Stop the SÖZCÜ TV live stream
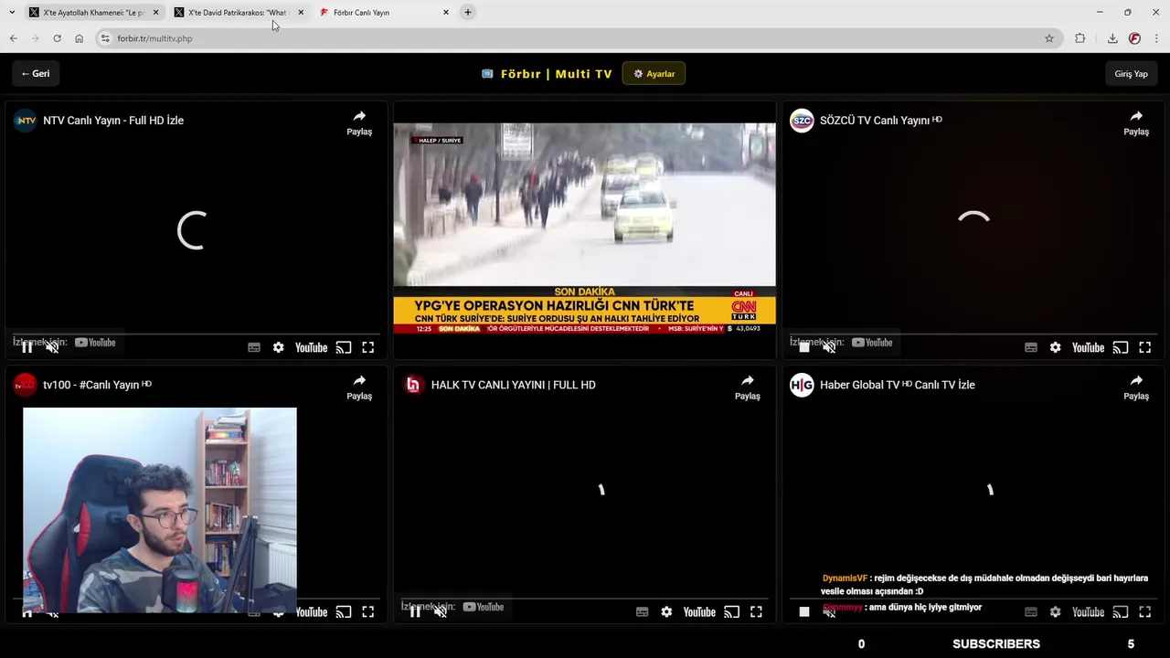Image resolution: width=1170 pixels, height=658 pixels. pos(804,347)
